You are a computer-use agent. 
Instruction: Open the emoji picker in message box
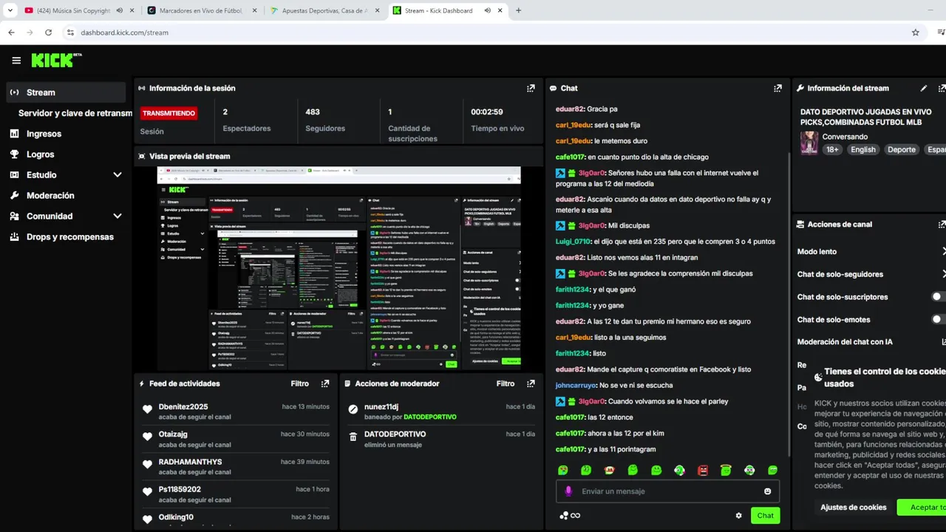coord(768,491)
